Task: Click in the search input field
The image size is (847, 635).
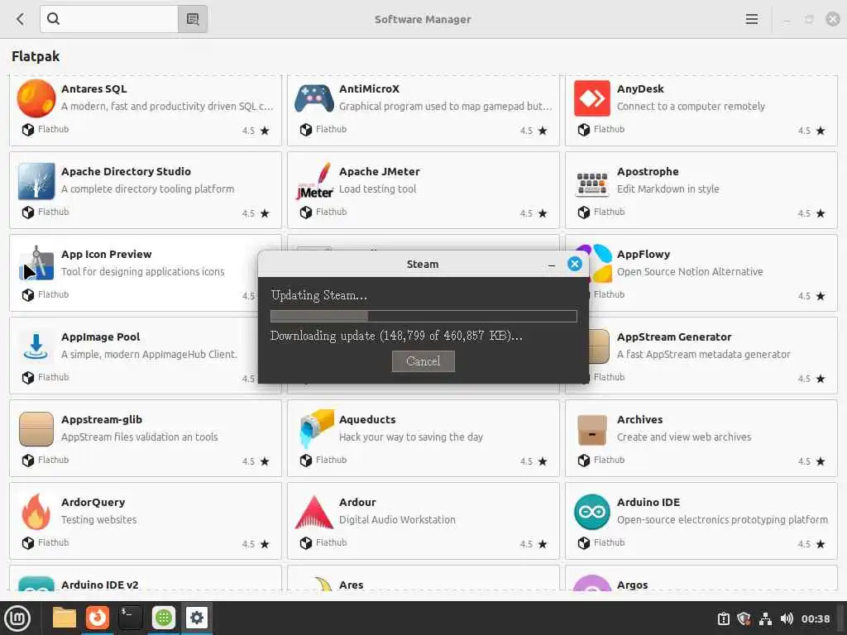Action: tap(109, 19)
